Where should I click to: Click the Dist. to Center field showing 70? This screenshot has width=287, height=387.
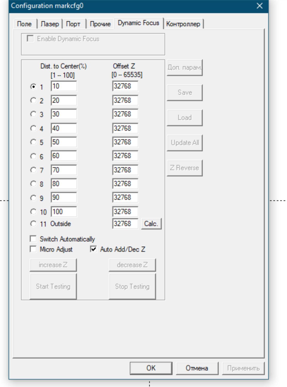coord(64,170)
